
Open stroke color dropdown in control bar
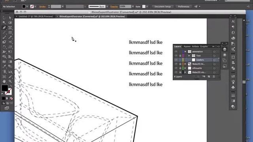tap(35, 7)
